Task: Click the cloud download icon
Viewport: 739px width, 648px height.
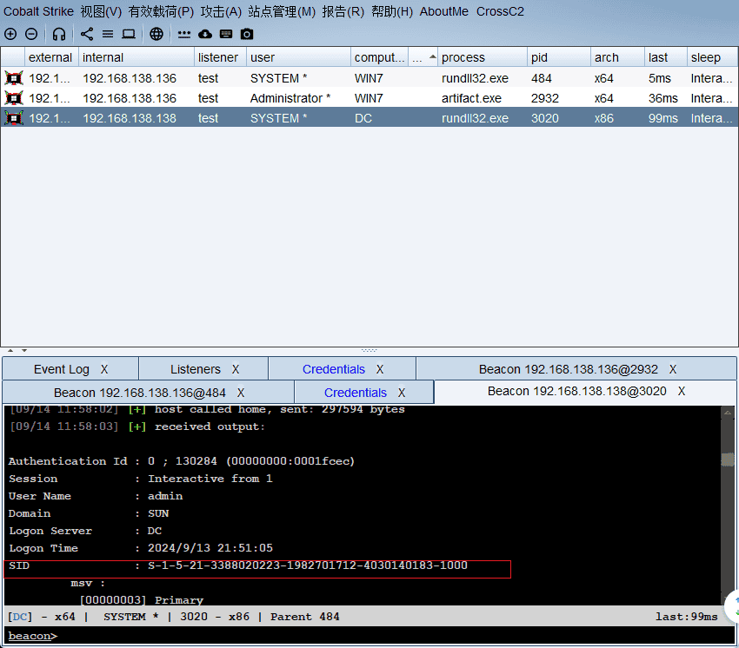Action: click(x=205, y=34)
